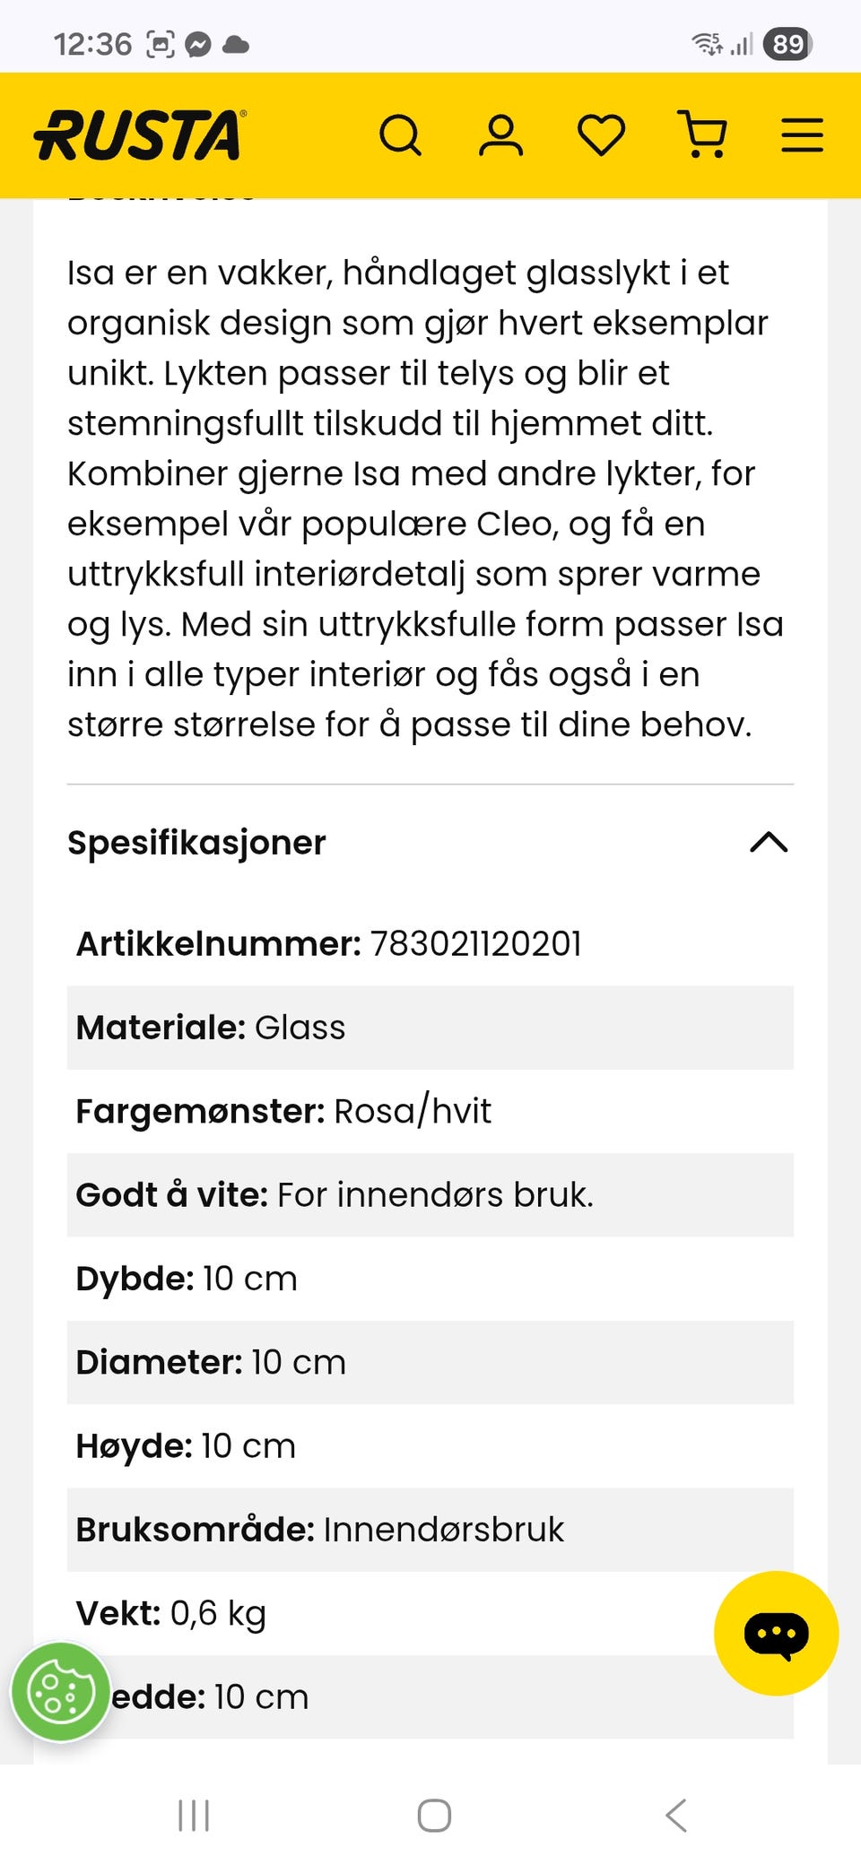This screenshot has height=1865, width=861.
Task: Open the search icon in the header
Action: tap(402, 134)
